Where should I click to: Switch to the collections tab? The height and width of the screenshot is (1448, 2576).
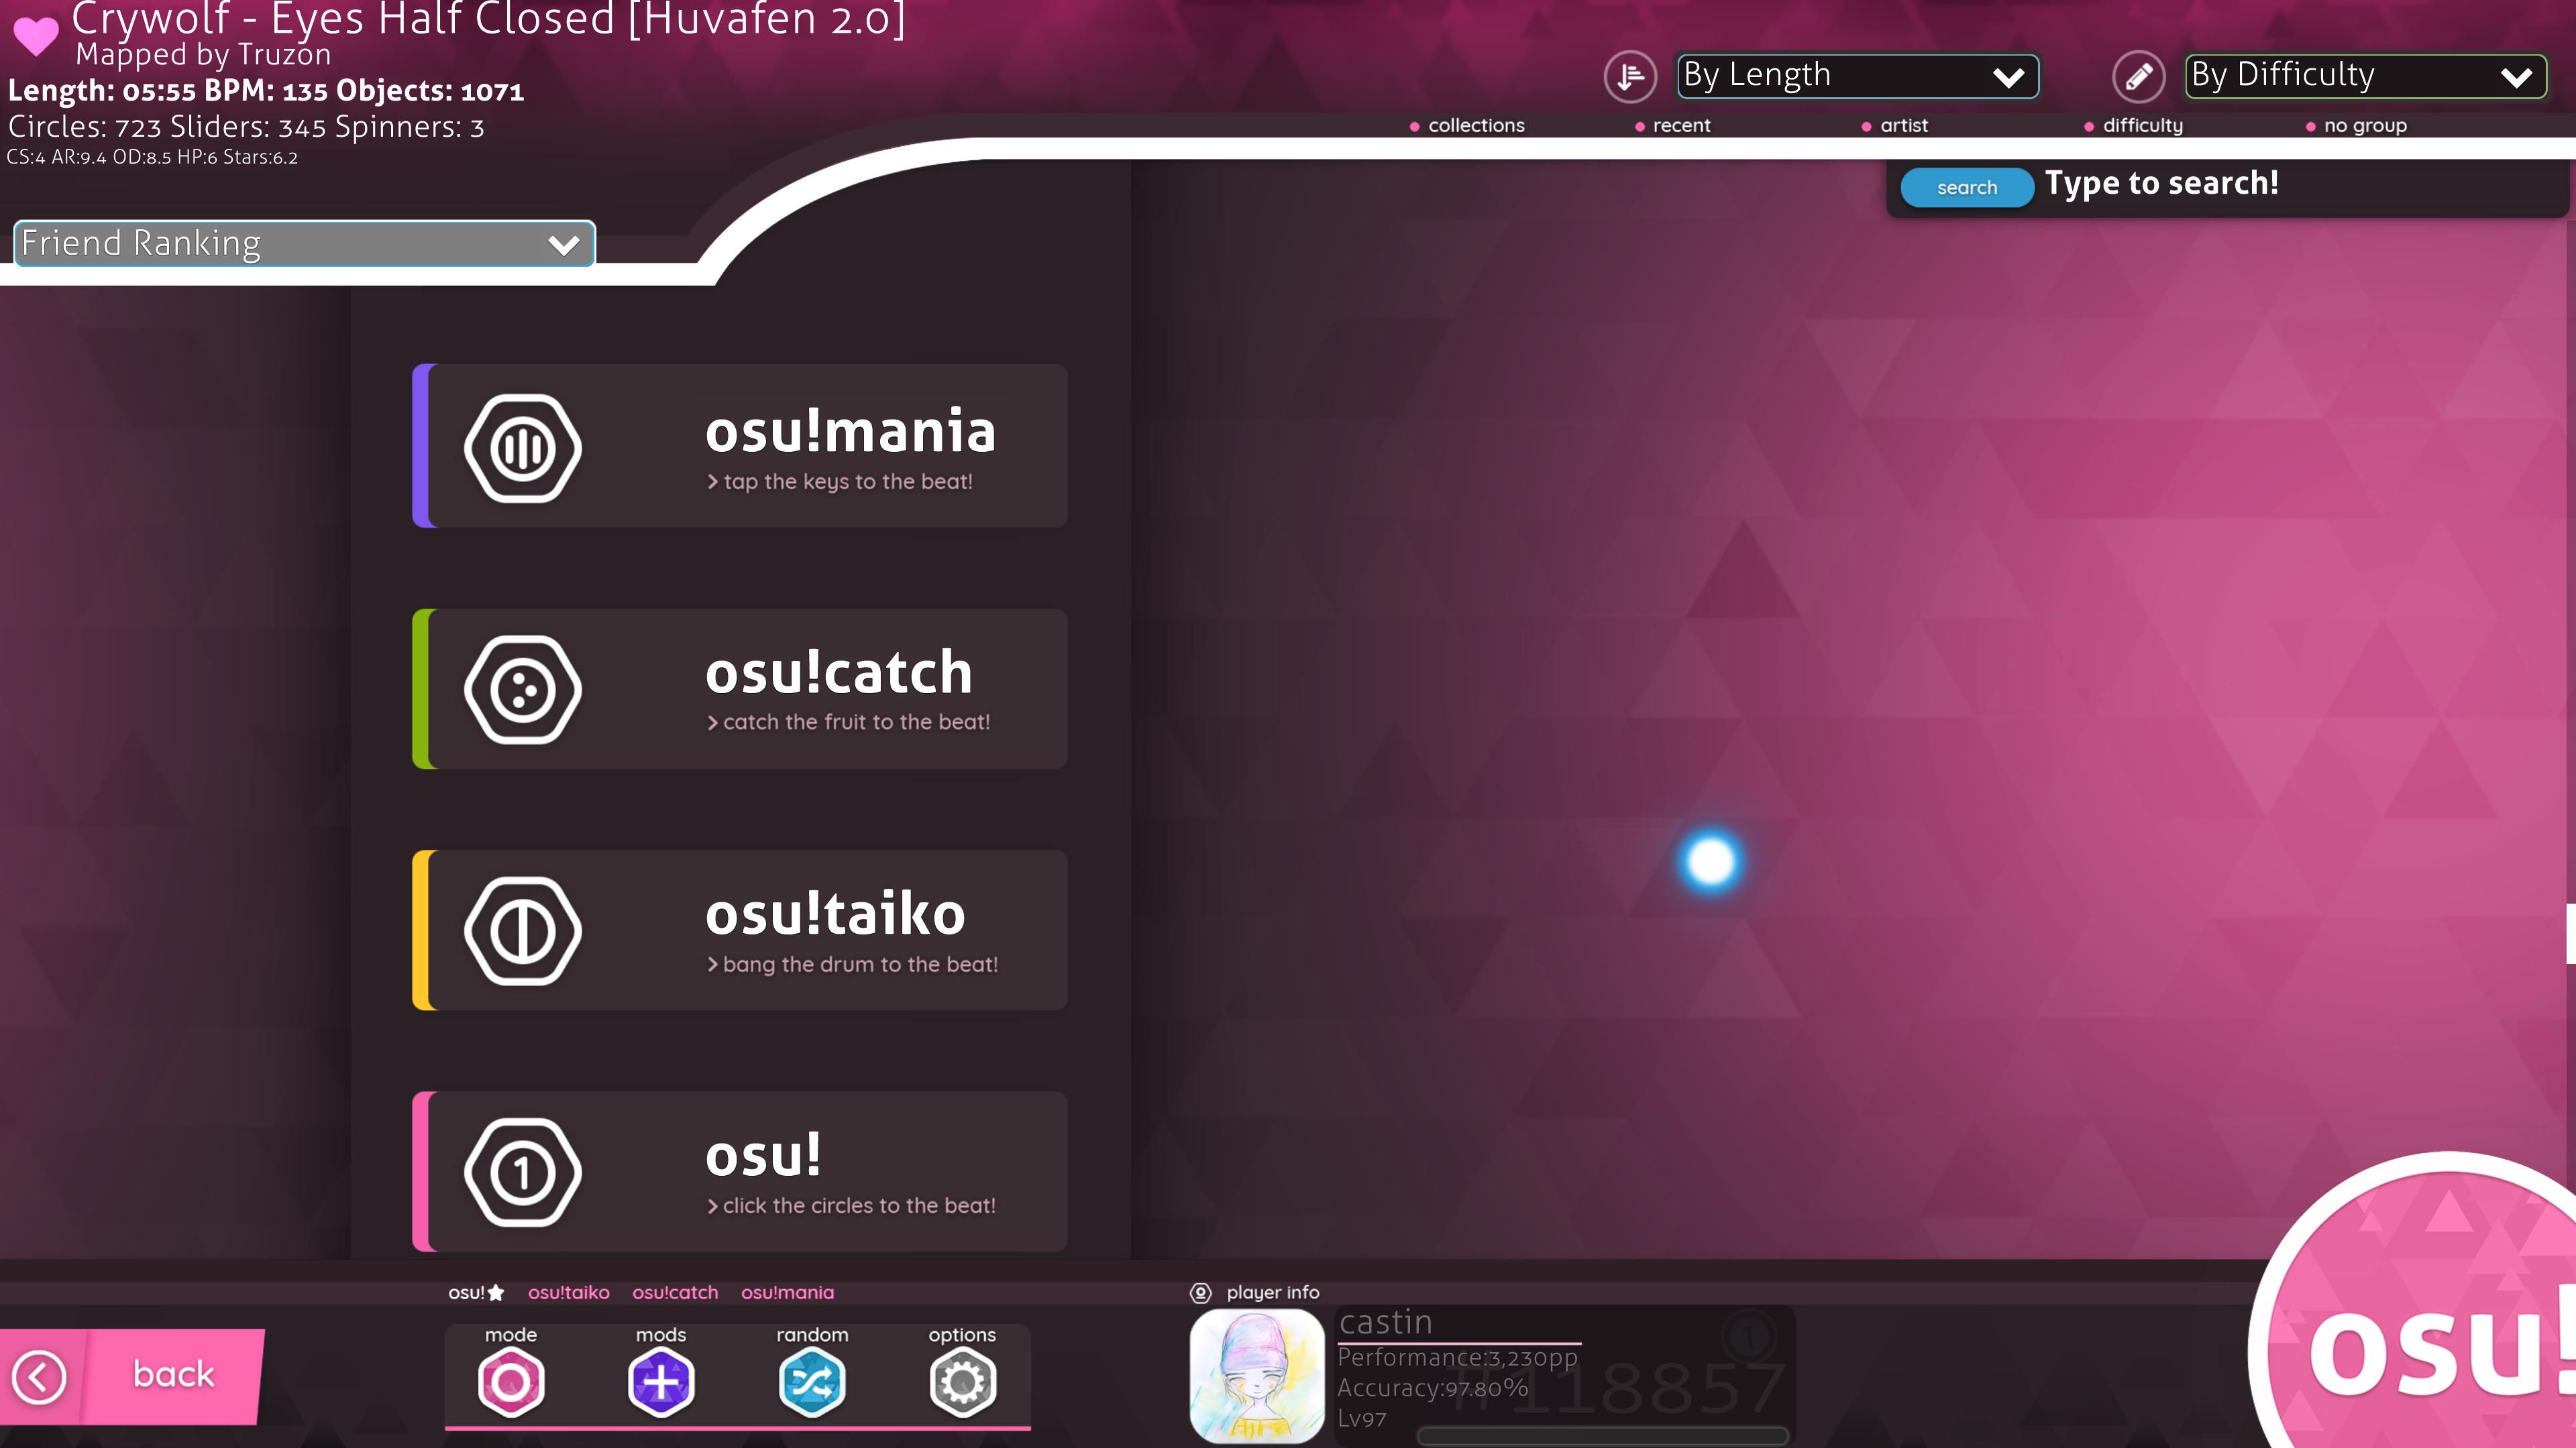click(1466, 126)
